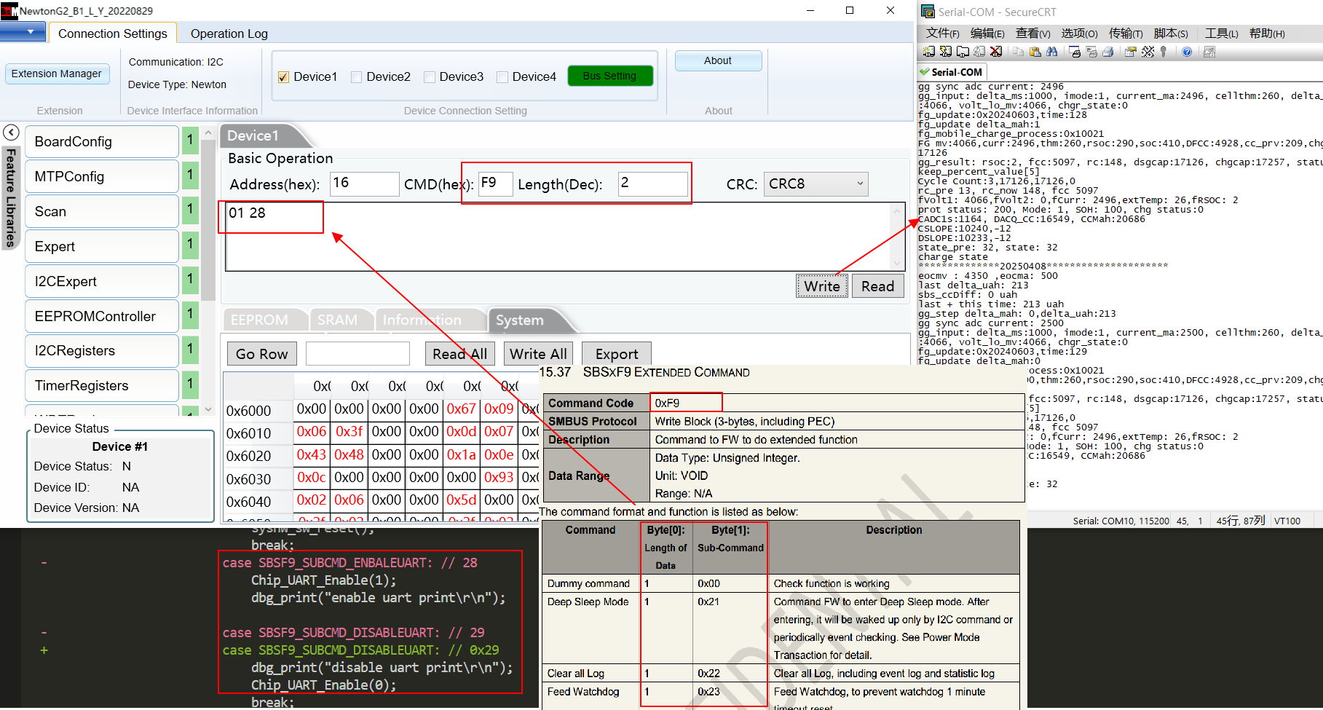Screen dimensions: 1323x710
Task: Click the Length(Dec) input field
Action: pyautogui.click(x=652, y=184)
